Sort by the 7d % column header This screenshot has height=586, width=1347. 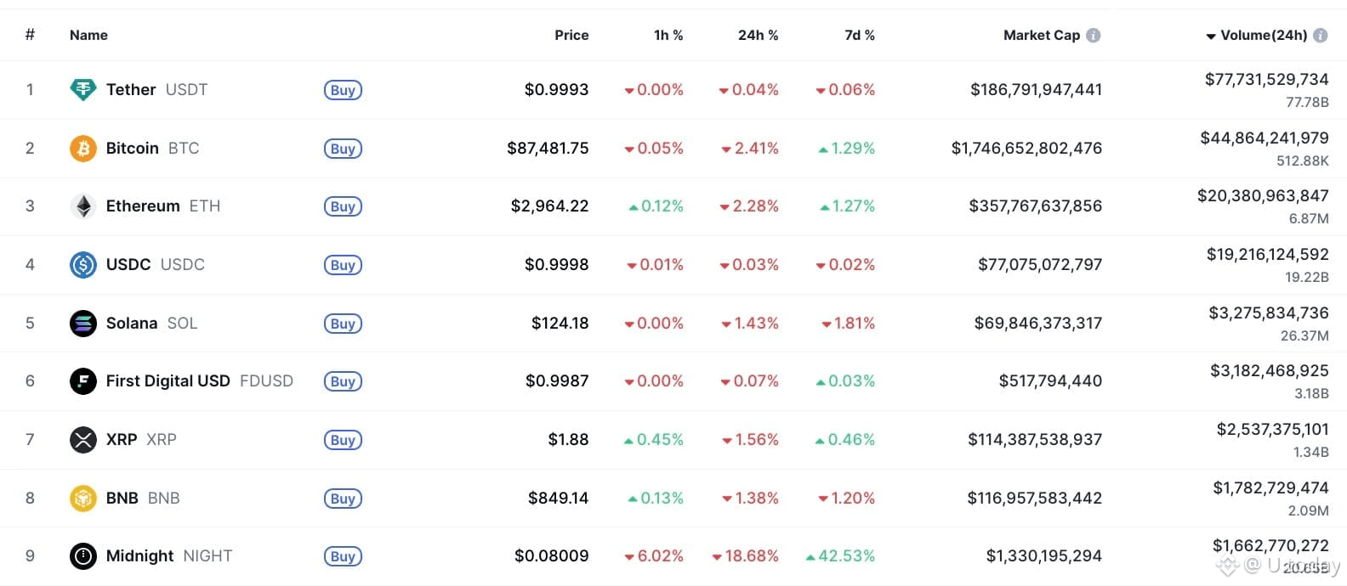[859, 35]
